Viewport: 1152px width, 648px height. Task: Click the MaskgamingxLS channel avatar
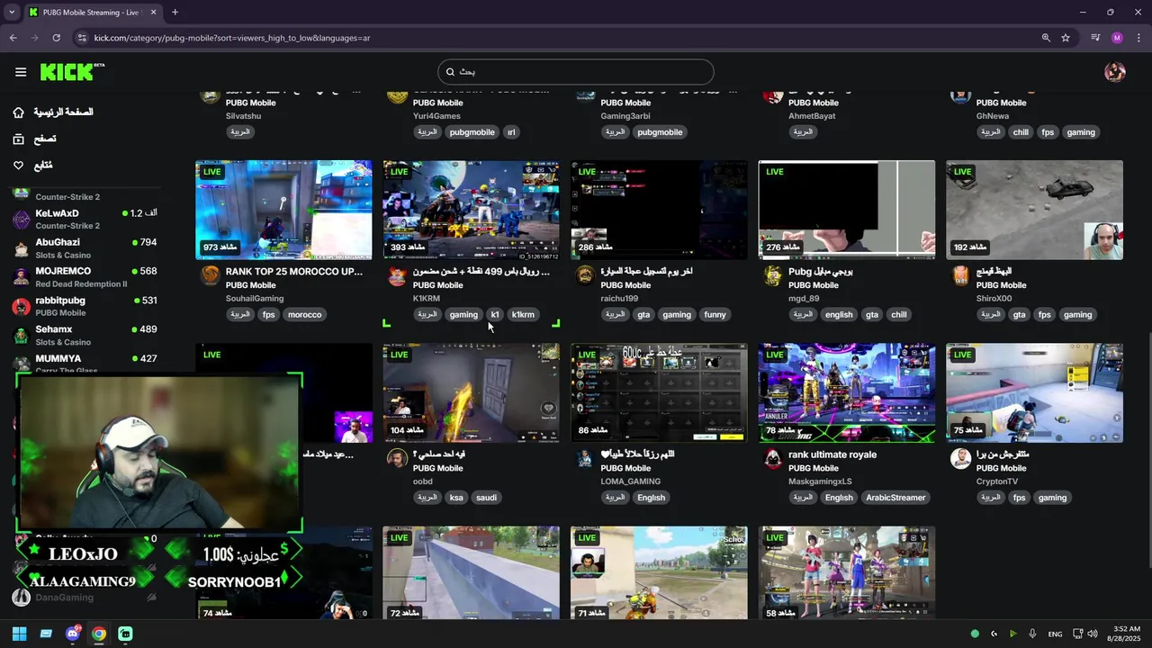tap(772, 458)
